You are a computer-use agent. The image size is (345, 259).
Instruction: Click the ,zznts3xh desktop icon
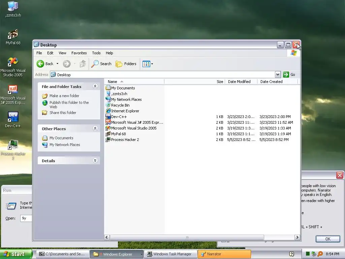pos(13,9)
